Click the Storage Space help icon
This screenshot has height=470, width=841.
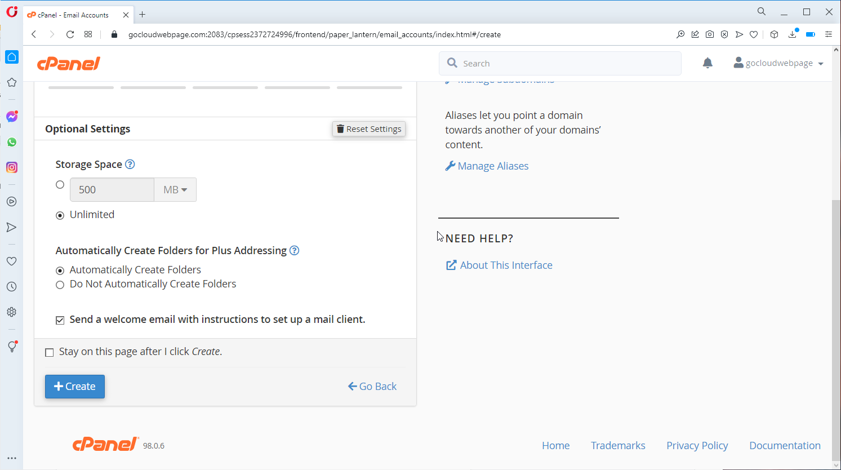130,164
